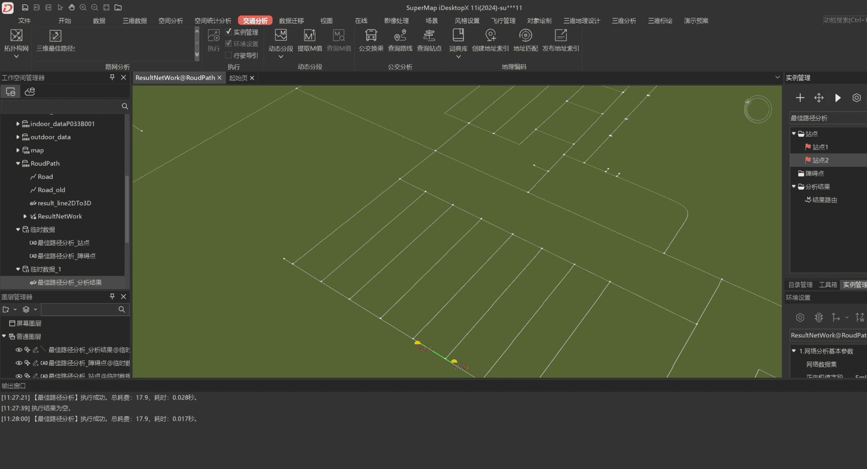Click the 提取M值 icon
Image resolution: width=867 pixels, height=469 pixels.
coord(310,36)
